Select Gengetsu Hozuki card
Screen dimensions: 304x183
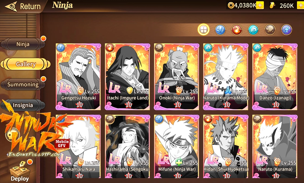(x=78, y=77)
